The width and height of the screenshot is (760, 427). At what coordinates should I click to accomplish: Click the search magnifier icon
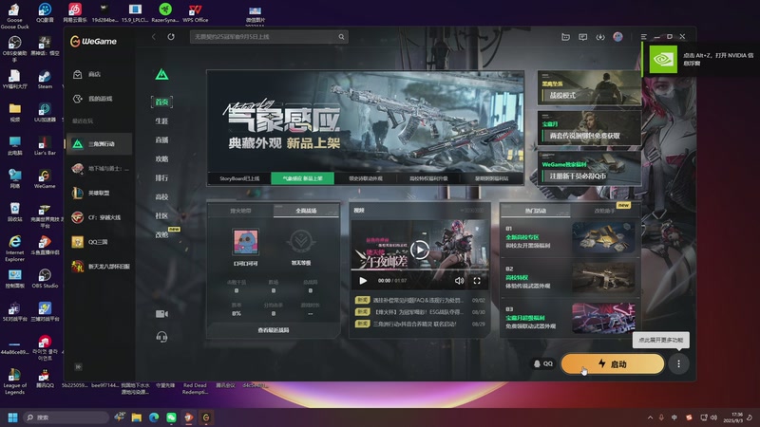click(x=342, y=37)
